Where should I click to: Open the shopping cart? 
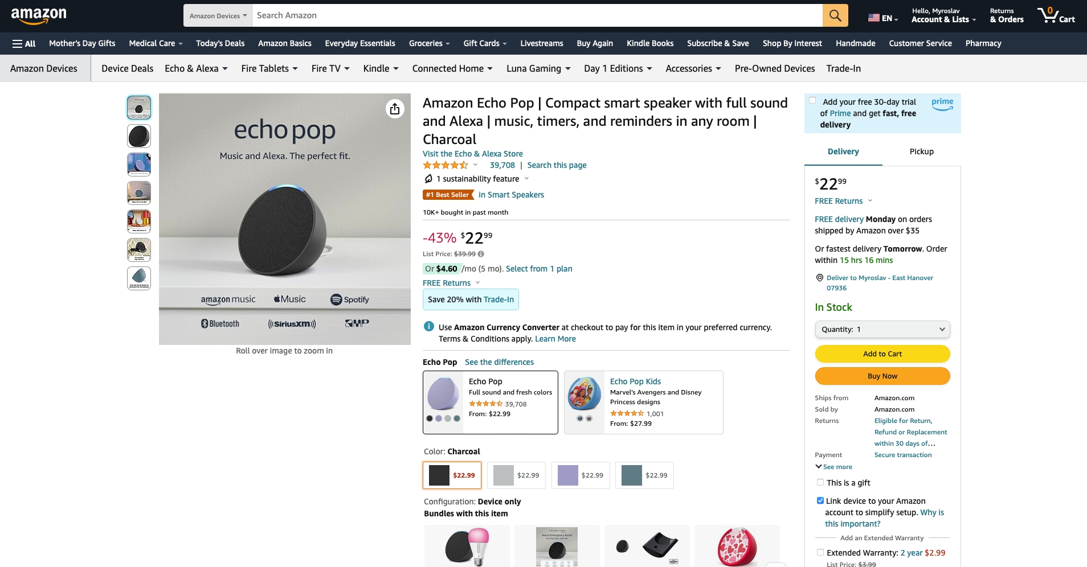(x=1056, y=15)
